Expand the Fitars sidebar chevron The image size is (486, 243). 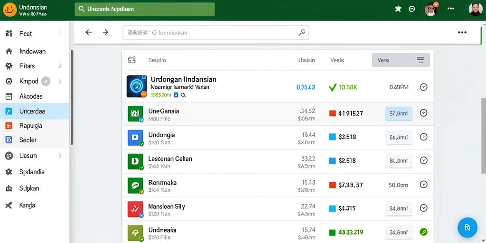pos(60,65)
